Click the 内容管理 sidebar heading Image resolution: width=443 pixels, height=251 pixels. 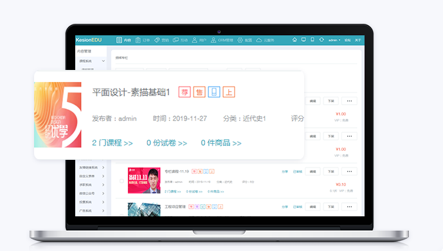tap(84, 51)
